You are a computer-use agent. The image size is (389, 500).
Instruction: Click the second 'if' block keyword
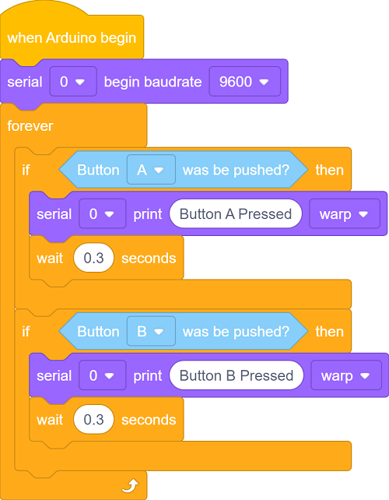tap(26, 331)
